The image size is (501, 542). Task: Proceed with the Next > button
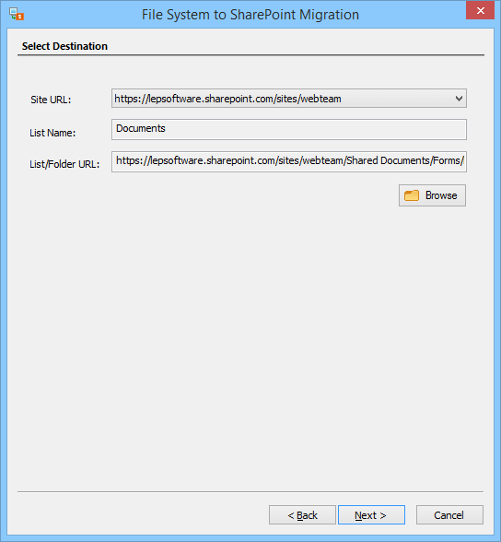(x=371, y=515)
